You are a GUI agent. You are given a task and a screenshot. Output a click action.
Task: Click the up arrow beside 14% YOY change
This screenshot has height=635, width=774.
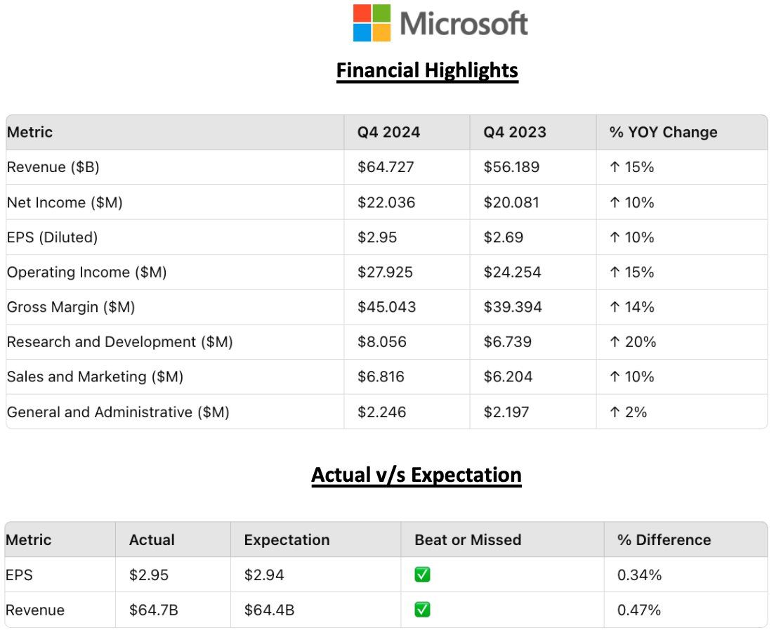(615, 307)
